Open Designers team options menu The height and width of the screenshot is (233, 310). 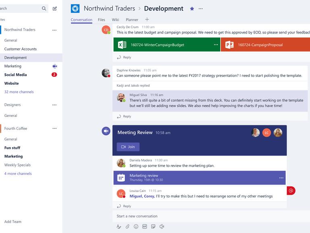coord(54,105)
